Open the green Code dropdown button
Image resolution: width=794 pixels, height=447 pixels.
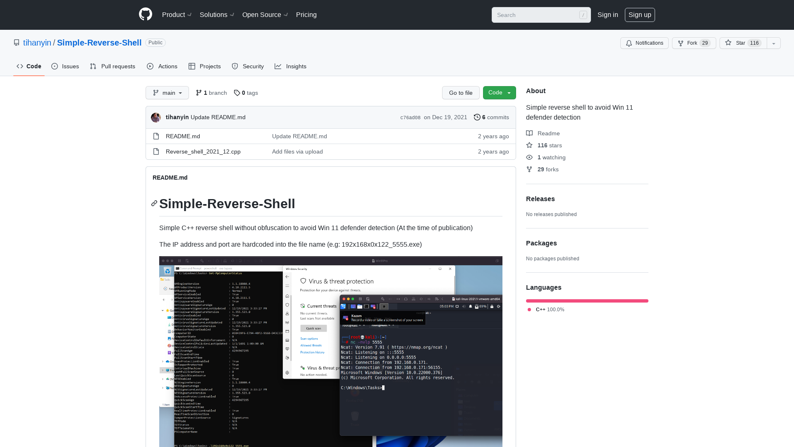click(500, 93)
